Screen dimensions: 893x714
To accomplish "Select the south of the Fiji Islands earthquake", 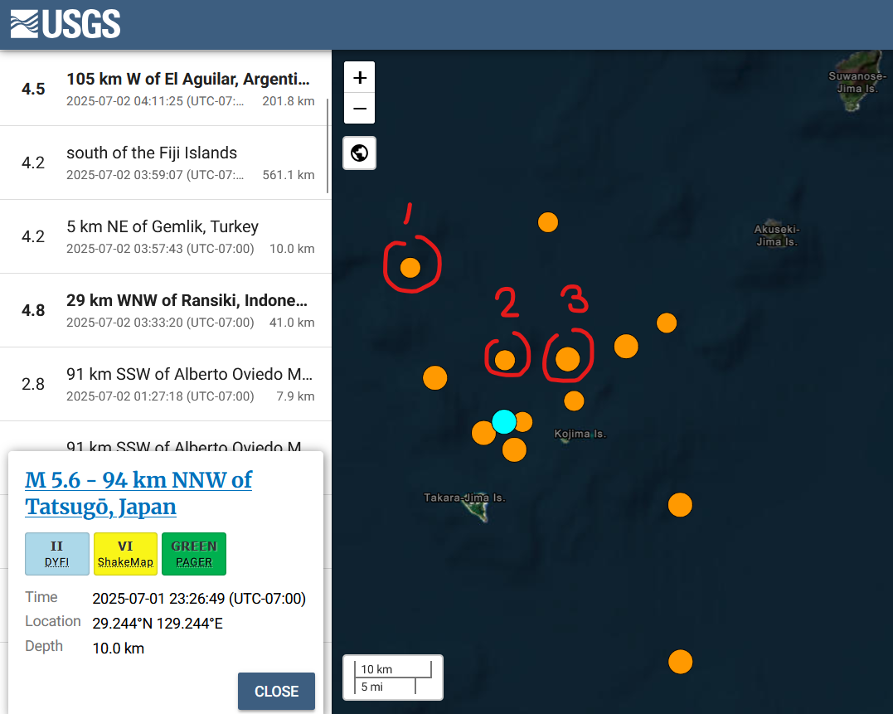I will click(165, 163).
